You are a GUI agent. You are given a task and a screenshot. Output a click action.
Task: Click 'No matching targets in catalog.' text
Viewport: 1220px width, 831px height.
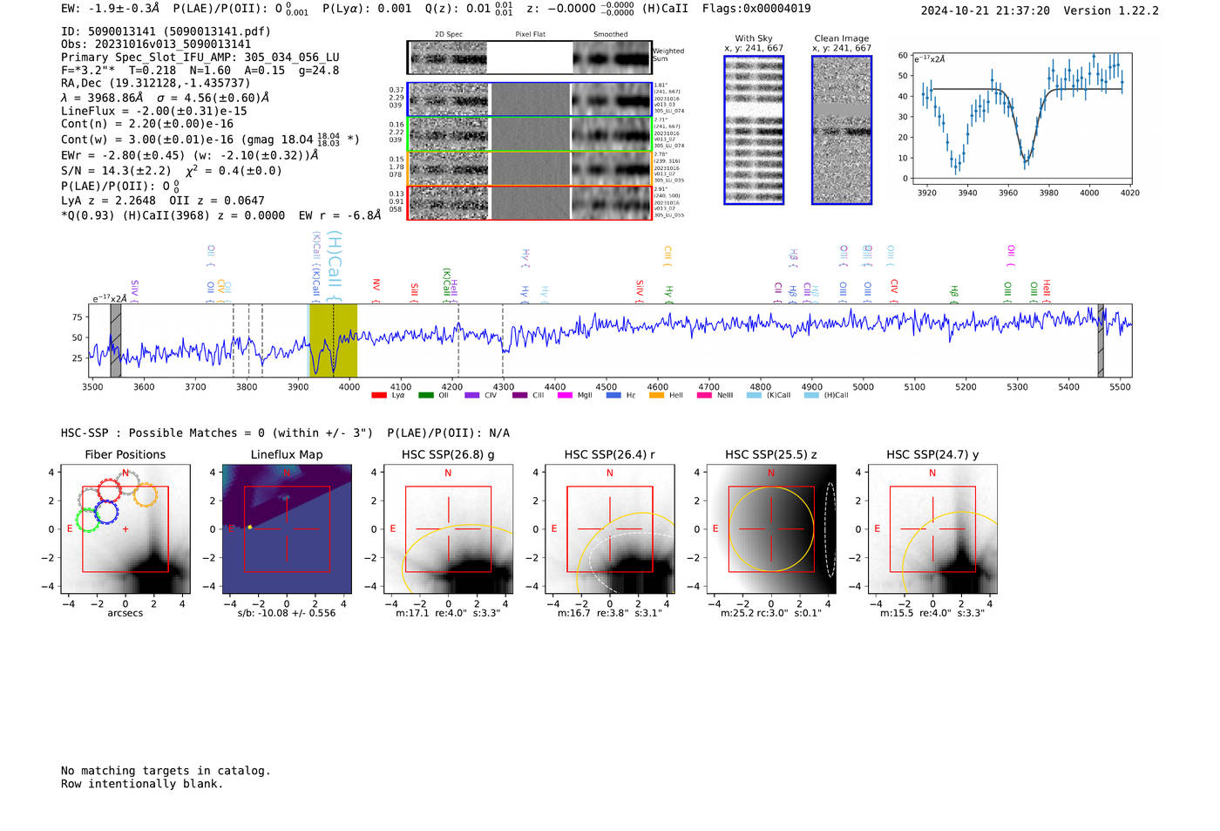tap(166, 771)
